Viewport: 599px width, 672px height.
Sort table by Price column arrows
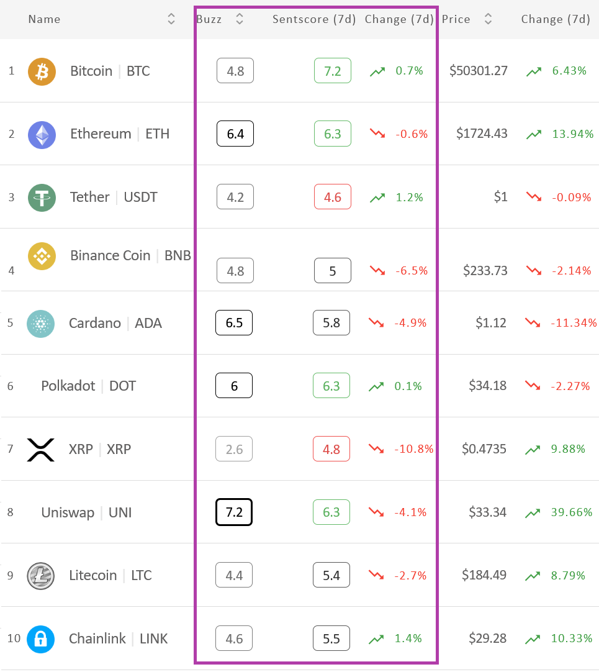click(x=488, y=19)
